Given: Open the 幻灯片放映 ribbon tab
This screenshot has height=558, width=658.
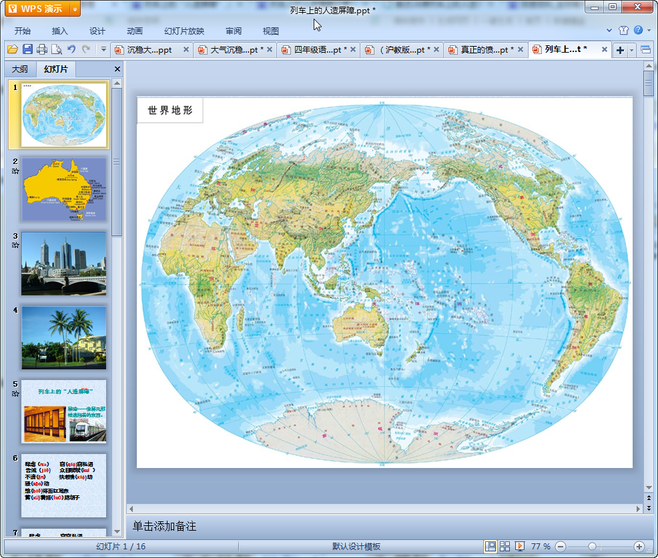Looking at the screenshot, I should 184,31.
